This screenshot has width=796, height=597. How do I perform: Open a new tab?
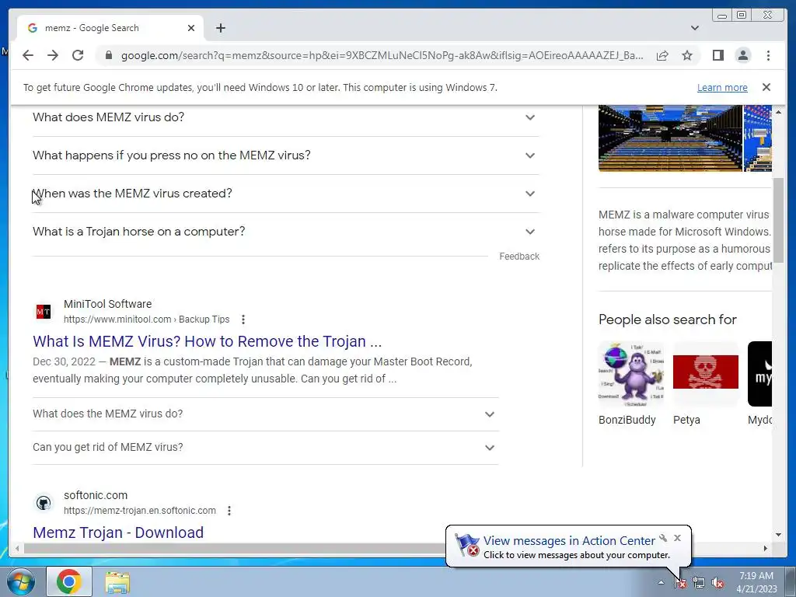(220, 28)
